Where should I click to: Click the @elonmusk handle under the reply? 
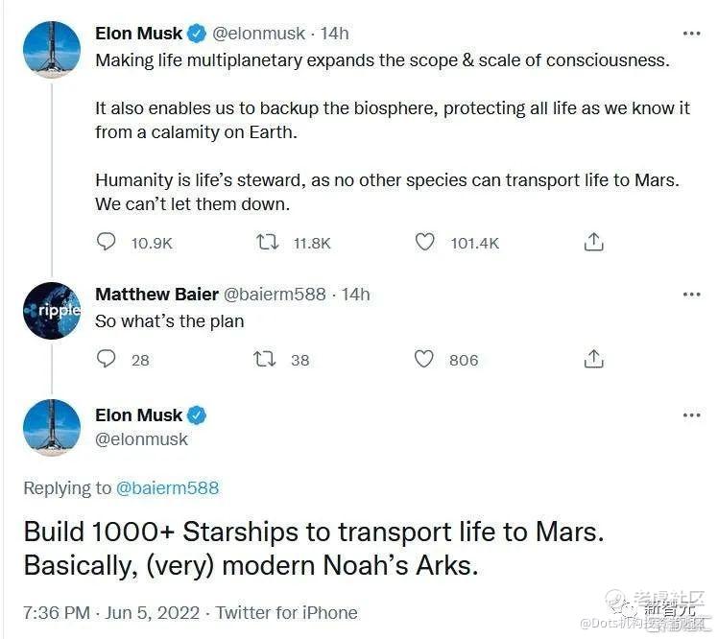(141, 439)
